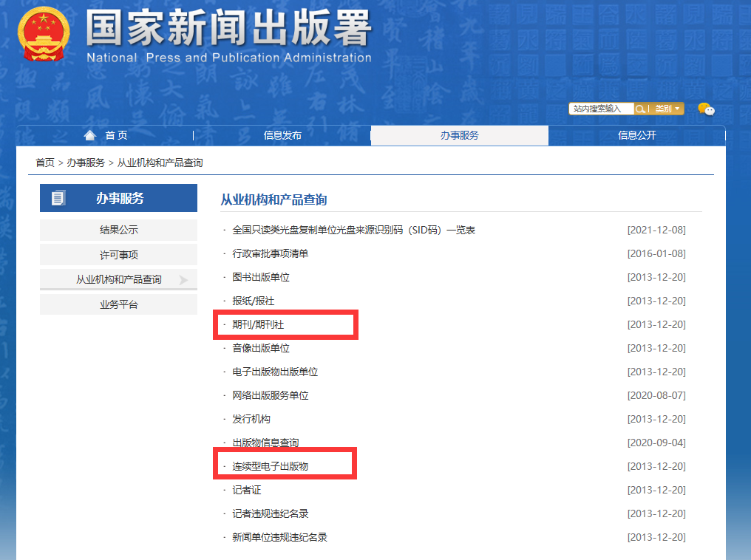
Task: Open 网络出版服务单位 link
Action: (270, 395)
